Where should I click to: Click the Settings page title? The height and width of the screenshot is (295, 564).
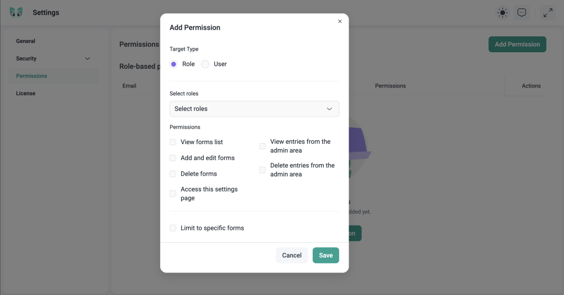click(x=46, y=13)
